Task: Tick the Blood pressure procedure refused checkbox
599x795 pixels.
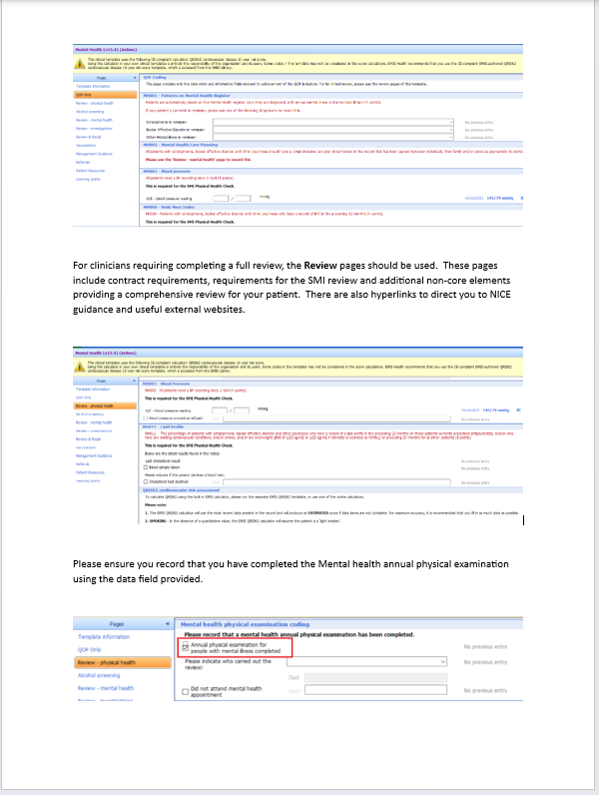Action: tap(146, 418)
